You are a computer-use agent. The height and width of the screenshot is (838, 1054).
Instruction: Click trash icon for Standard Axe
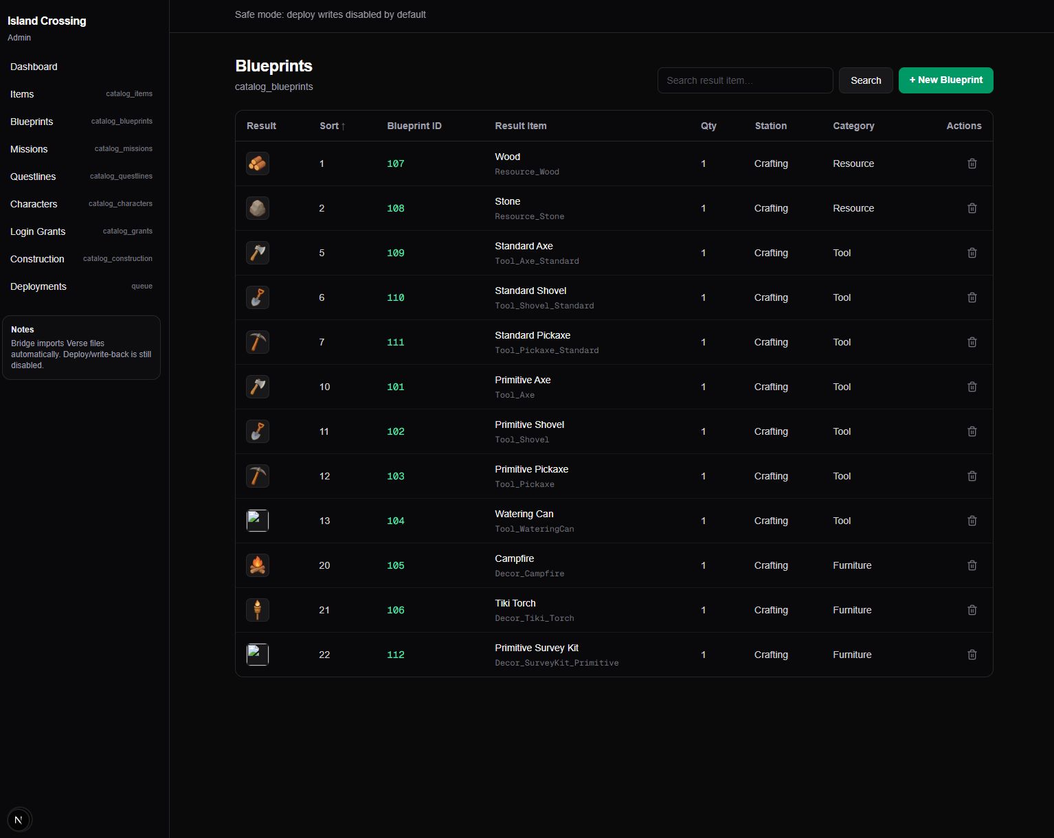972,253
